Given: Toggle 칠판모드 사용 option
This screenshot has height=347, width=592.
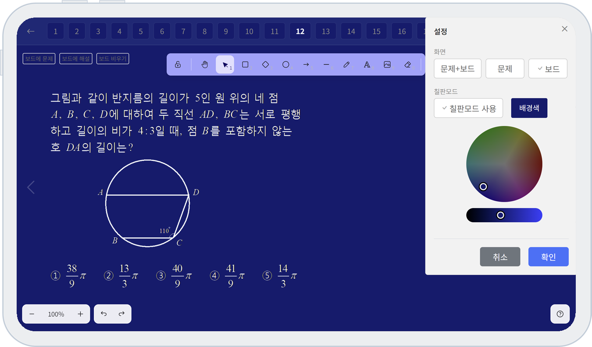Looking at the screenshot, I should click(x=468, y=108).
